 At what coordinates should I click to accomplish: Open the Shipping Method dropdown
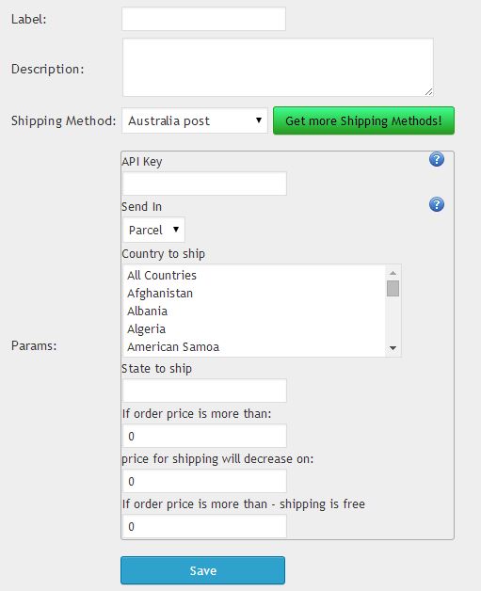click(x=195, y=120)
